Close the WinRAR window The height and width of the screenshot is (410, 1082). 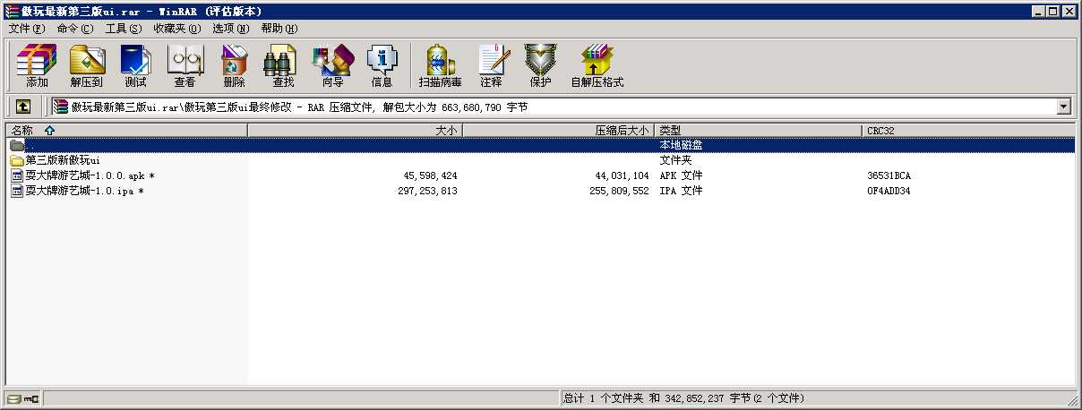(1070, 11)
